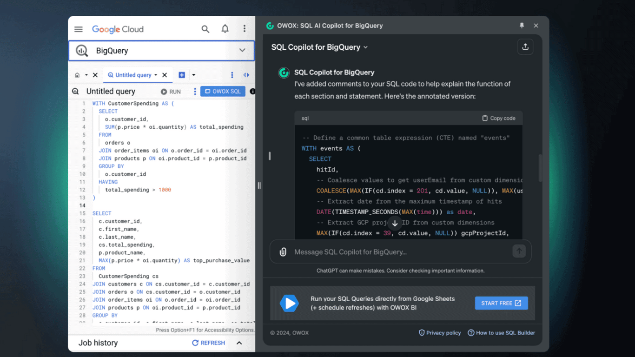Viewport: 635px width, 357px height.
Task: Open the Privacy policy link
Action: [440, 333]
